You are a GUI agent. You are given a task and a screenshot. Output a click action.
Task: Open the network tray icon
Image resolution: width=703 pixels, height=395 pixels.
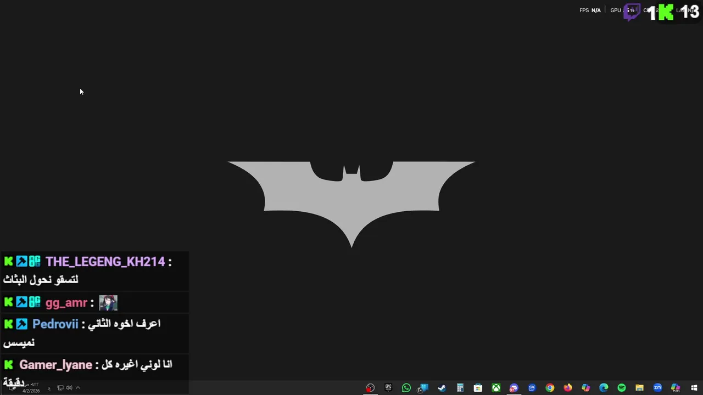click(x=60, y=388)
